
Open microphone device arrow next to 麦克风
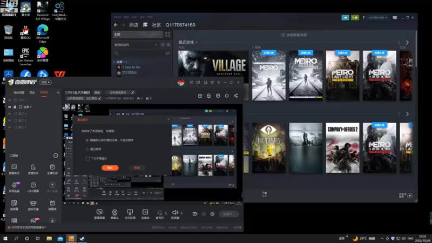166,213
